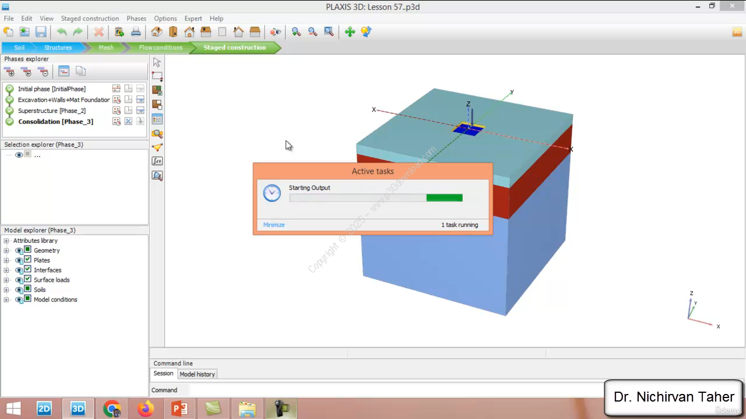The height and width of the screenshot is (419, 746).
Task: Click the green Undo arrow
Action: click(x=61, y=32)
